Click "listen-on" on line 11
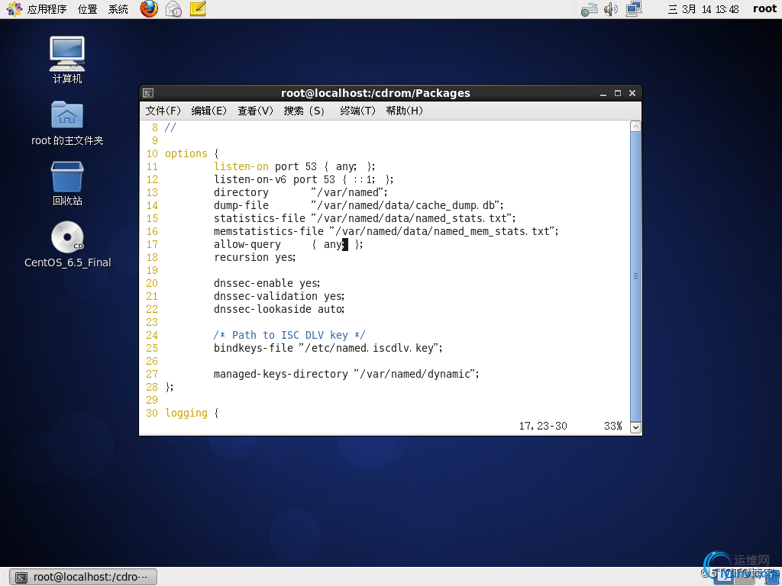 click(x=241, y=166)
